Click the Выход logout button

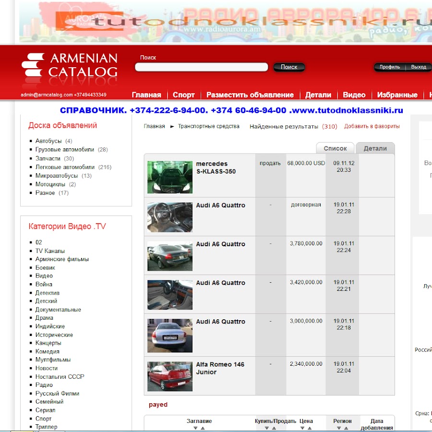click(419, 67)
